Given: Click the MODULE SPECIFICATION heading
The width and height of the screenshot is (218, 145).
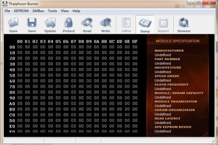Looking at the screenshot, I should (x=178, y=41).
